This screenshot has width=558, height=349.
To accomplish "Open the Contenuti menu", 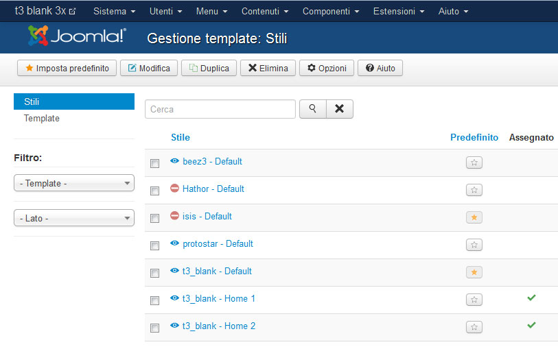I will (x=265, y=12).
